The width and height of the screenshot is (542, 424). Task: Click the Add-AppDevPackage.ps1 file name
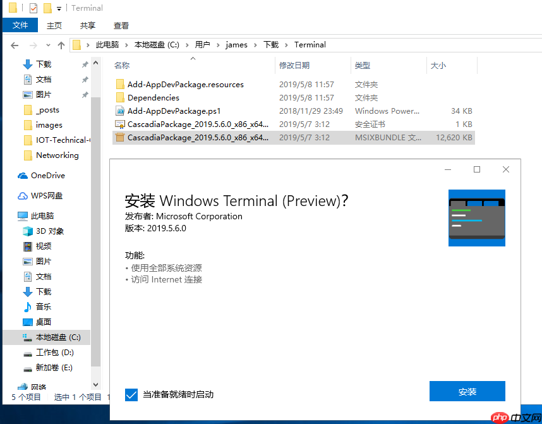pyautogui.click(x=174, y=111)
